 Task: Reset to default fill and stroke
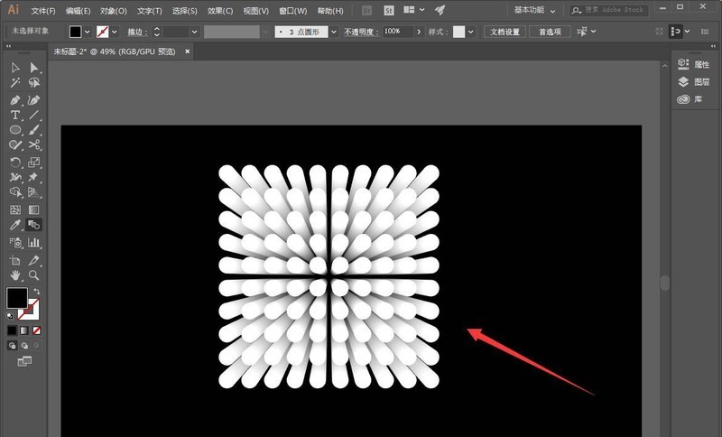click(x=11, y=315)
